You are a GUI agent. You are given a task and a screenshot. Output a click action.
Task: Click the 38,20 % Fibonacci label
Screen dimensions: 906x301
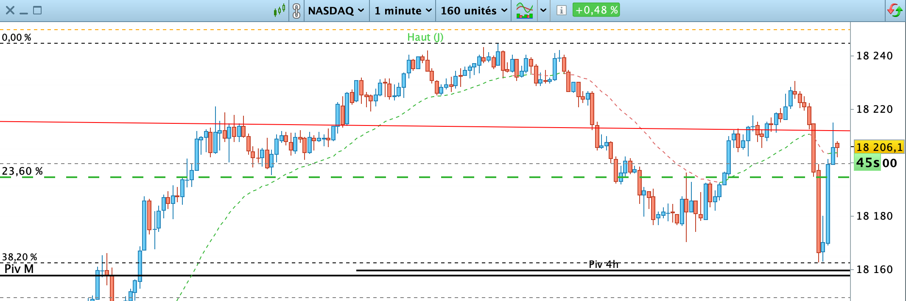20,257
